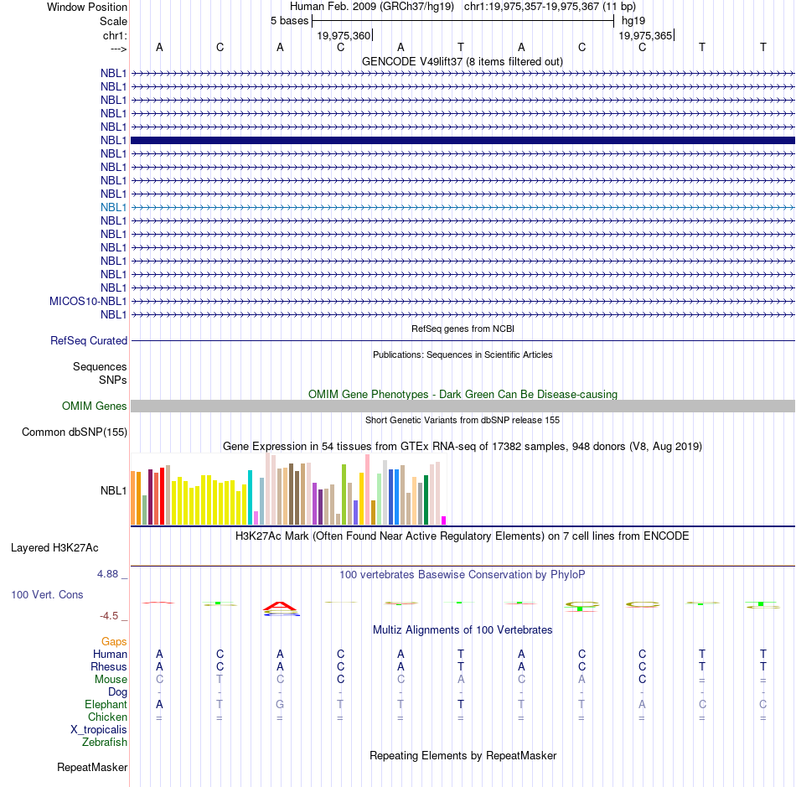Click the X_tropicalis alignment row label
Viewport: 796px width, 787px height.
click(99, 730)
